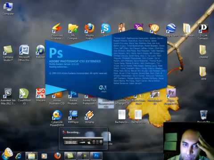Open the Winamp desktop shortcut

click(90, 117)
